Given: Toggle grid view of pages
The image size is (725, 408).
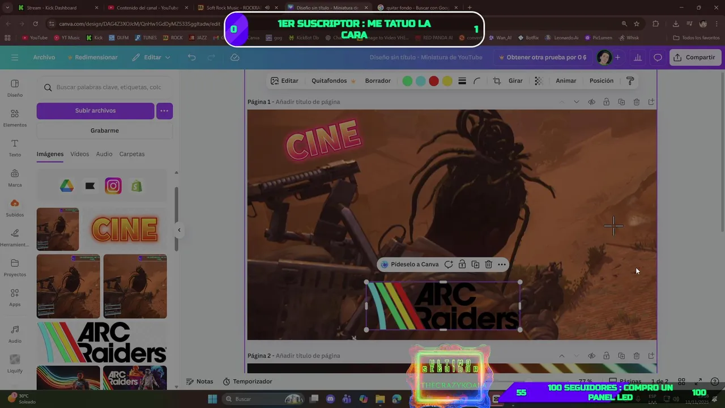Looking at the screenshot, I should [682, 381].
